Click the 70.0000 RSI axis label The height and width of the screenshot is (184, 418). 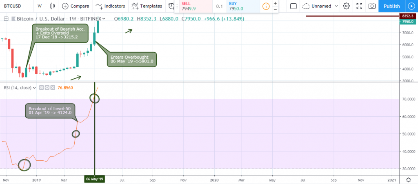408,99
